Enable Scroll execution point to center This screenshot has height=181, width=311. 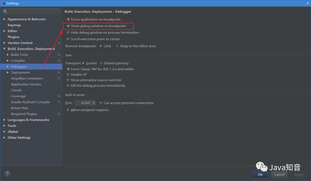[x=68, y=39]
